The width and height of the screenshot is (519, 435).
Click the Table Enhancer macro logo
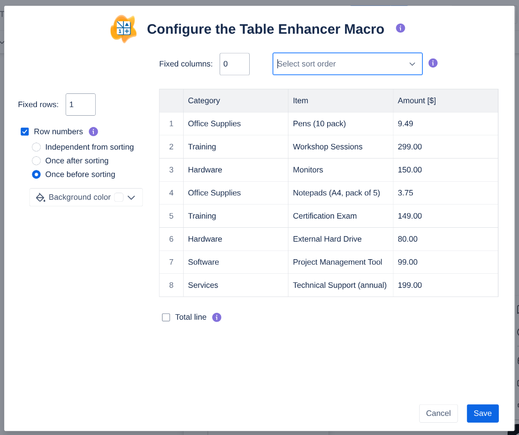click(123, 29)
